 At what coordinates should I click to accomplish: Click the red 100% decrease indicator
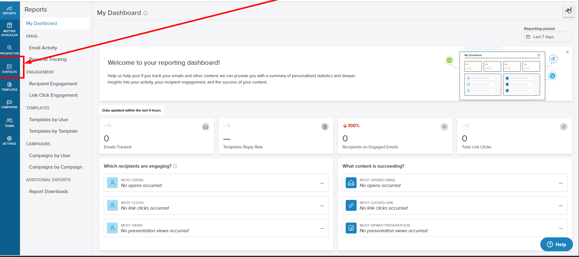351,126
